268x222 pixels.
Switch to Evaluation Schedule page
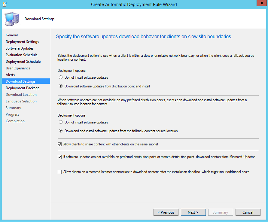[x=22, y=55]
